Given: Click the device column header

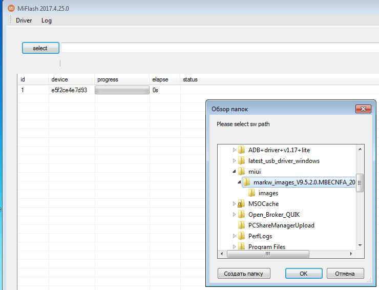Looking at the screenshot, I should pyautogui.click(x=71, y=79).
